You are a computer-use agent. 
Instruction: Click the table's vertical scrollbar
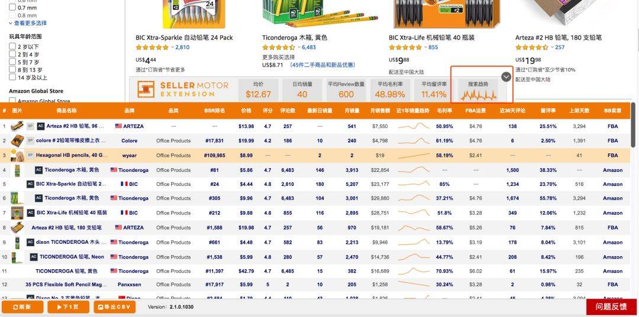click(633, 126)
